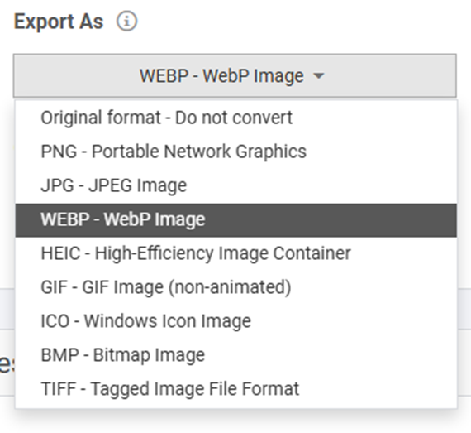Screen dimensions: 471x433
Task: Choose PNG - Portable Network Graphics
Action: 236,152
